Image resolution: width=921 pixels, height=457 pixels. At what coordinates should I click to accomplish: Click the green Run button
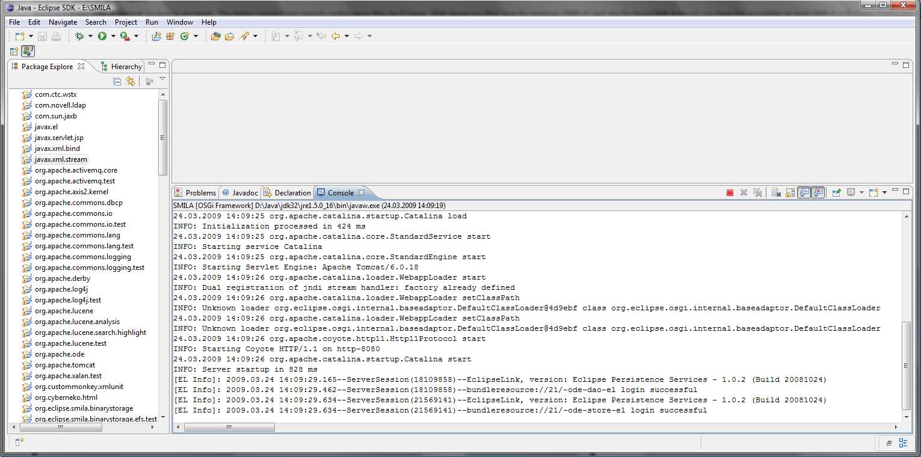(102, 37)
